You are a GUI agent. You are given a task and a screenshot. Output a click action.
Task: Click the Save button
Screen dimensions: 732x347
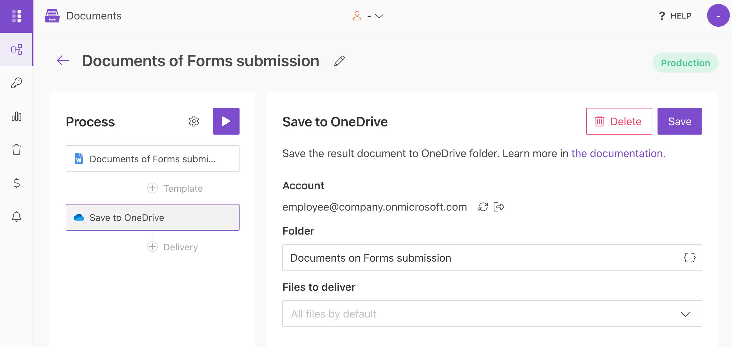tap(680, 121)
